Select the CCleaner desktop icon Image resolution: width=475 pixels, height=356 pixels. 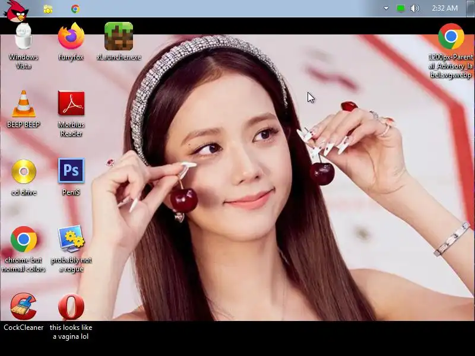coord(24,306)
